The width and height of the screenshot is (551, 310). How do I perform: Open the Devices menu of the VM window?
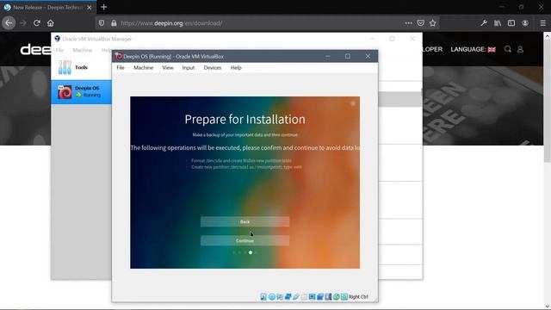coord(213,68)
